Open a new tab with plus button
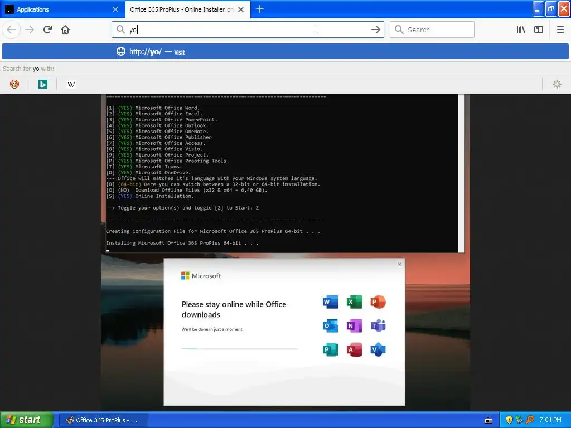The image size is (571, 428). (260, 9)
